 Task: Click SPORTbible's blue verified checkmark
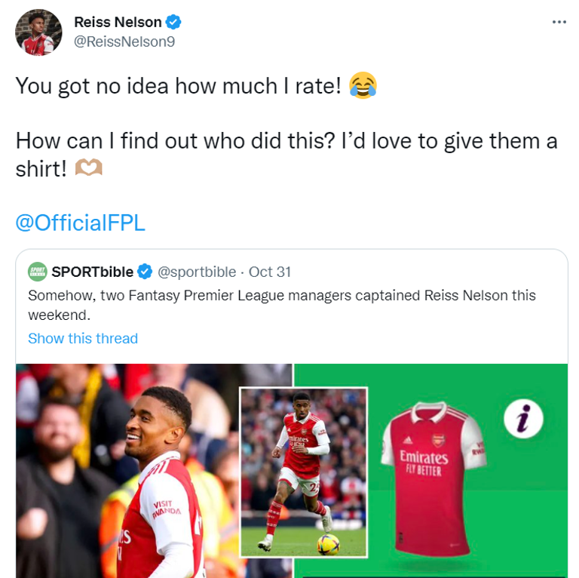coord(146,272)
